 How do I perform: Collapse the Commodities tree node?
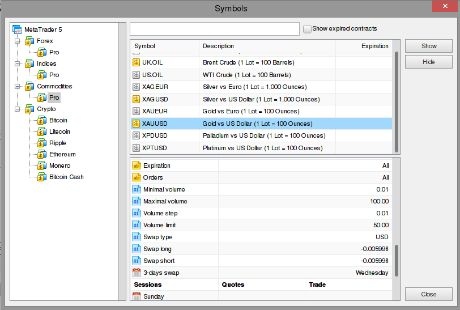[x=18, y=86]
